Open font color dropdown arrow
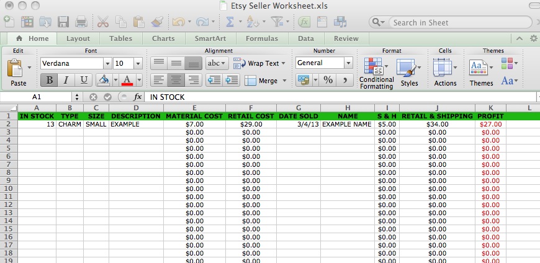 (x=139, y=80)
